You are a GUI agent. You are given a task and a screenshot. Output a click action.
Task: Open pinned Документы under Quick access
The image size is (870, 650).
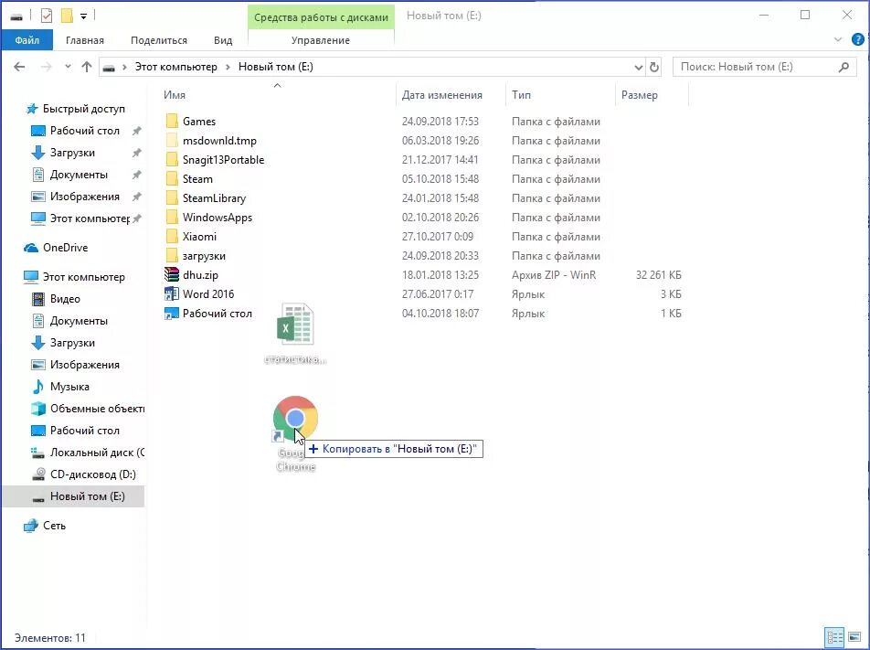pyautogui.click(x=79, y=175)
